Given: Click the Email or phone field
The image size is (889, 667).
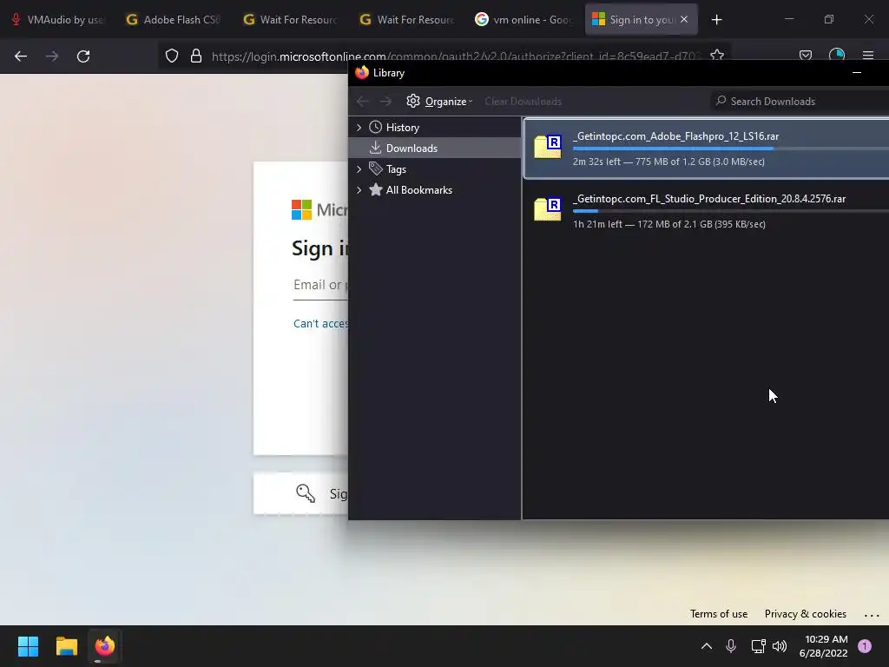Looking at the screenshot, I should (321, 285).
